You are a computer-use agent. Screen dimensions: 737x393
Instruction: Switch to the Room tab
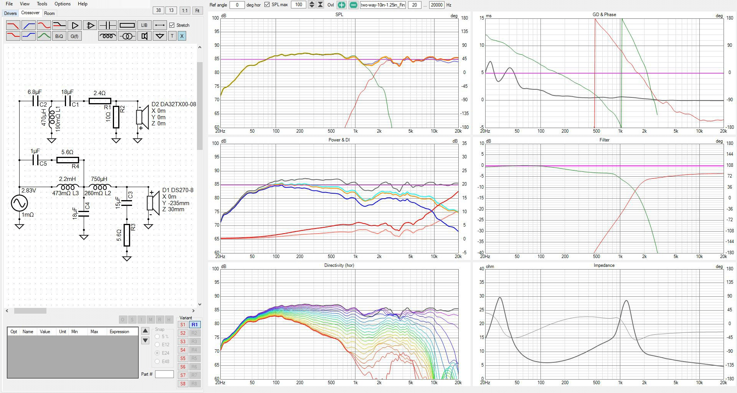50,13
